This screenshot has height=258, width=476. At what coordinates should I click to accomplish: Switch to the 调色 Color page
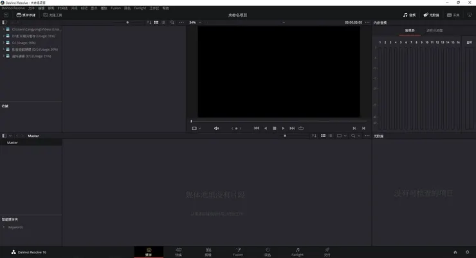pyautogui.click(x=268, y=252)
